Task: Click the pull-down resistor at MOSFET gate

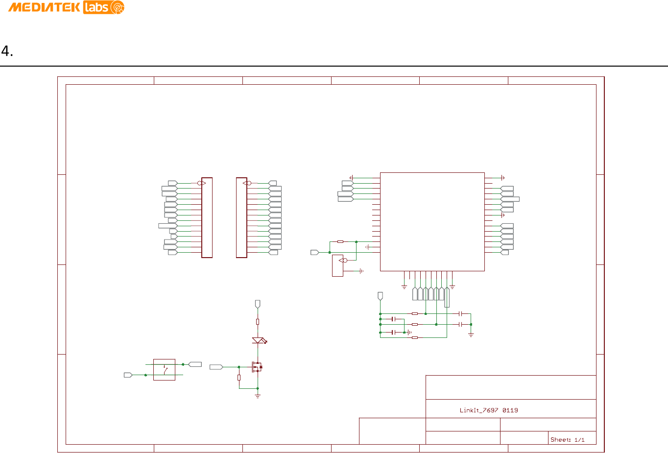Action: click(239, 378)
